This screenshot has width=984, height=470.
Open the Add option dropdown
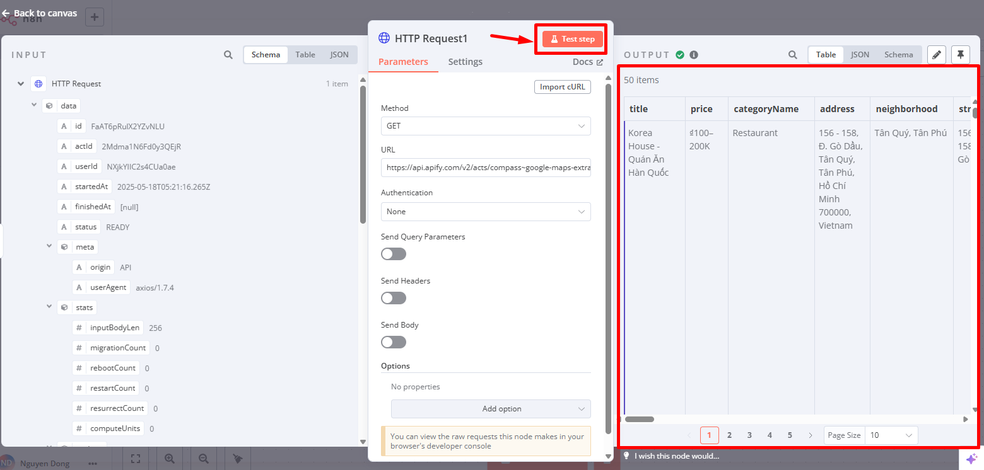[491, 409]
